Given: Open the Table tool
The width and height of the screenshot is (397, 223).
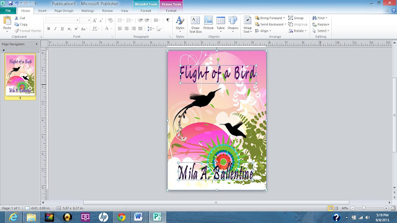Looking at the screenshot, I should [x=221, y=24].
